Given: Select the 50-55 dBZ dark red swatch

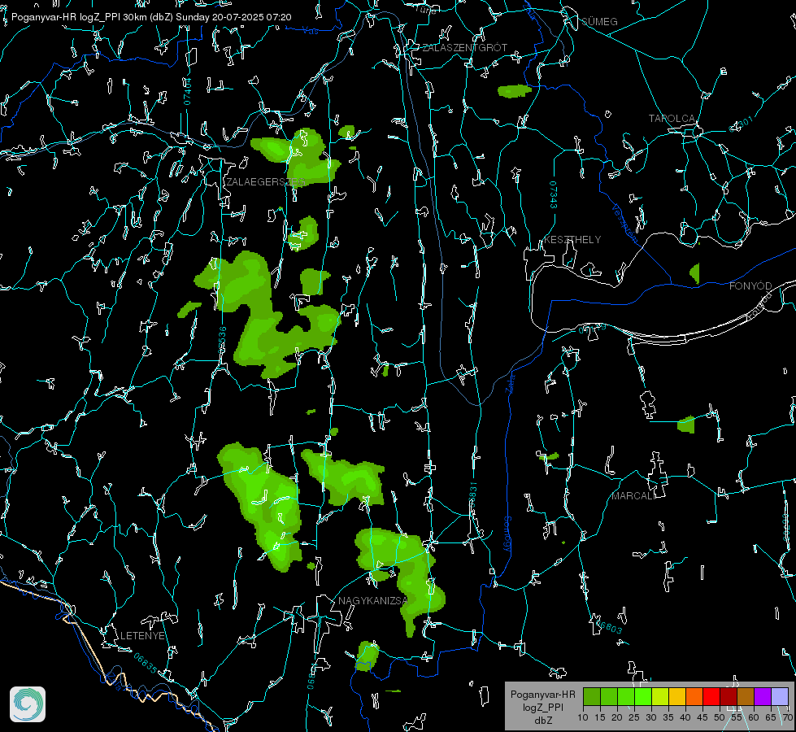Looking at the screenshot, I should 728,696.
